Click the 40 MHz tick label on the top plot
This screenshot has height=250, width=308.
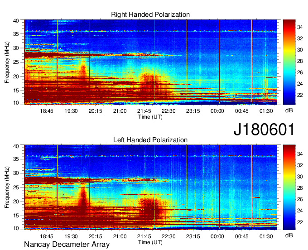click(16, 21)
